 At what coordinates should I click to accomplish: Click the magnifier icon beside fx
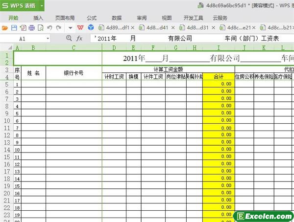69,38
